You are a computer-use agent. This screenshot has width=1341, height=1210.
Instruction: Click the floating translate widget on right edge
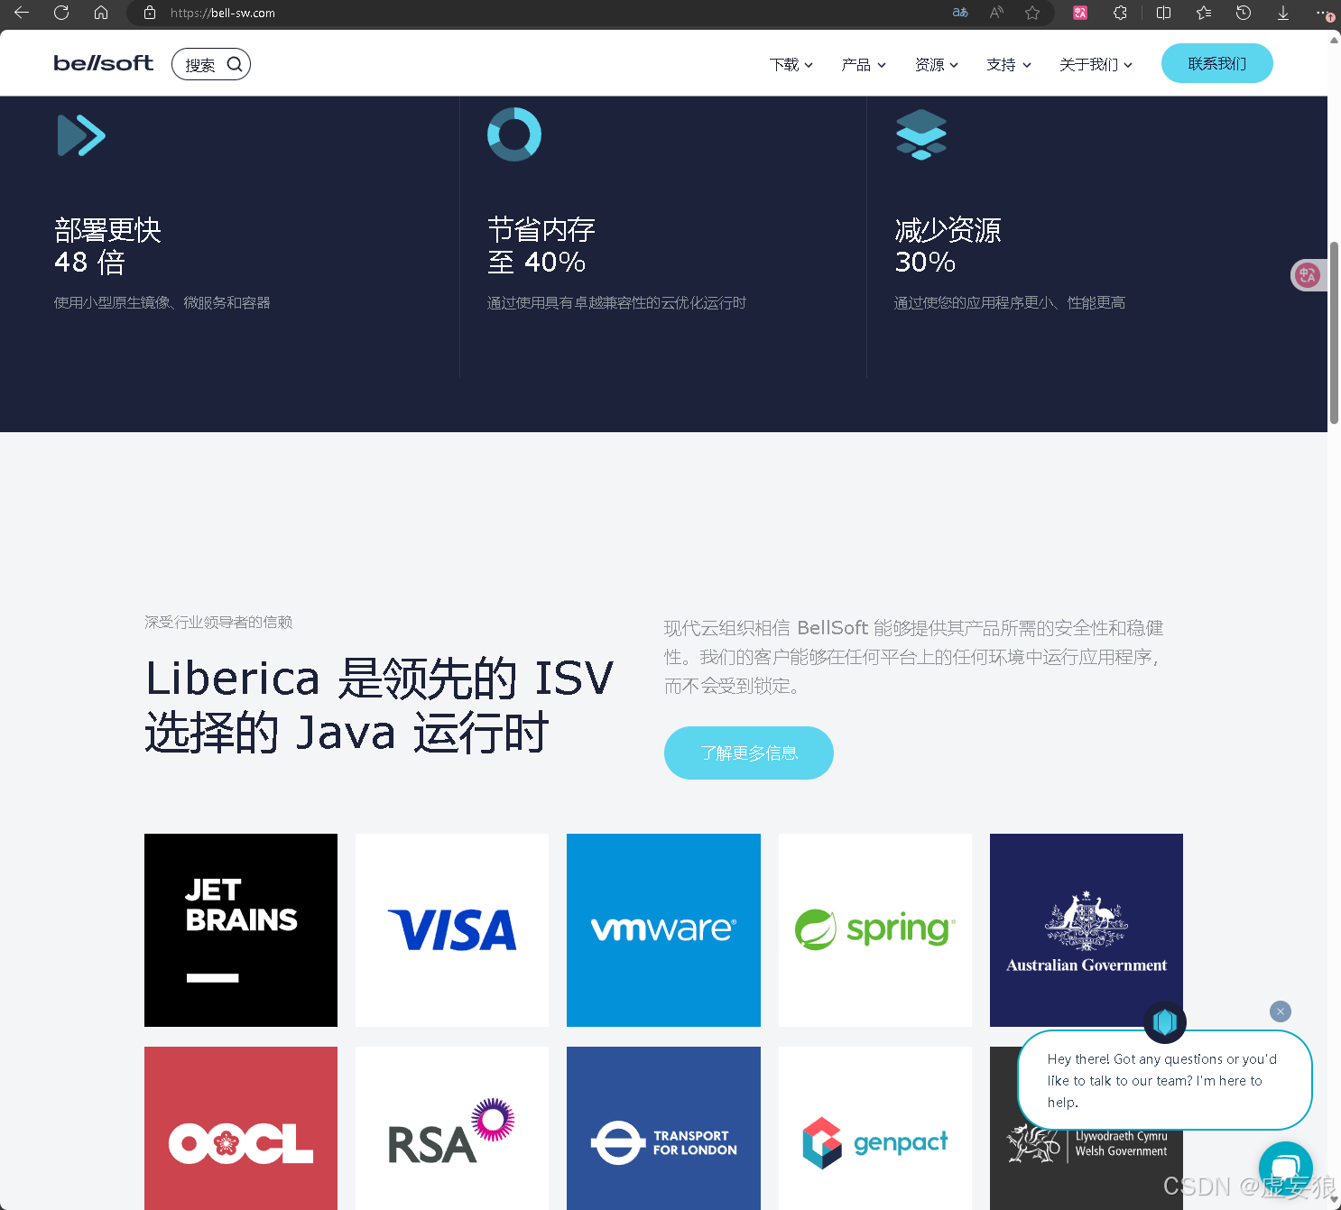click(1308, 275)
